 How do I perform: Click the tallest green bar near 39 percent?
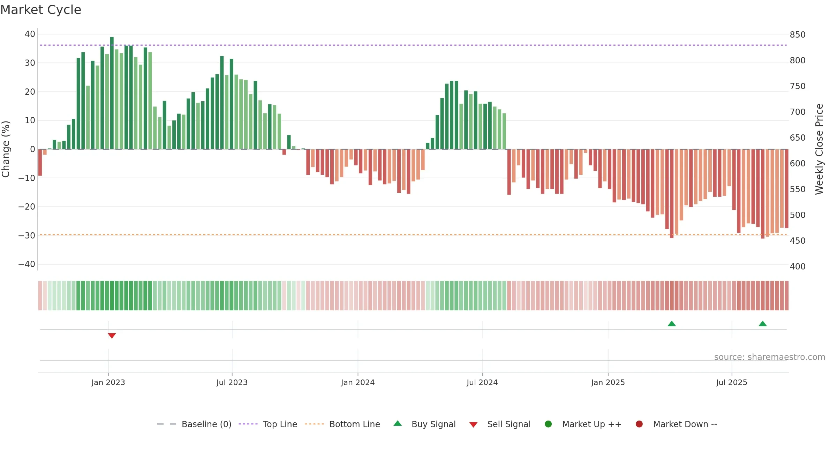coord(112,93)
